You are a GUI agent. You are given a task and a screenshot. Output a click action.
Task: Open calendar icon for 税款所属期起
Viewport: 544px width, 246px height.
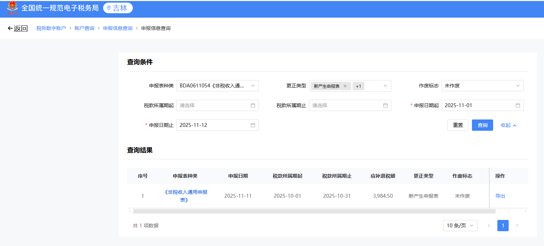pos(253,105)
